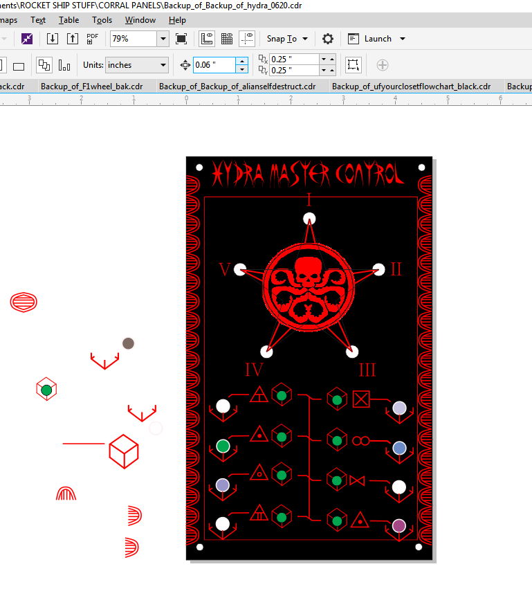
Task: Click the purple Search Content icon
Action: click(27, 39)
